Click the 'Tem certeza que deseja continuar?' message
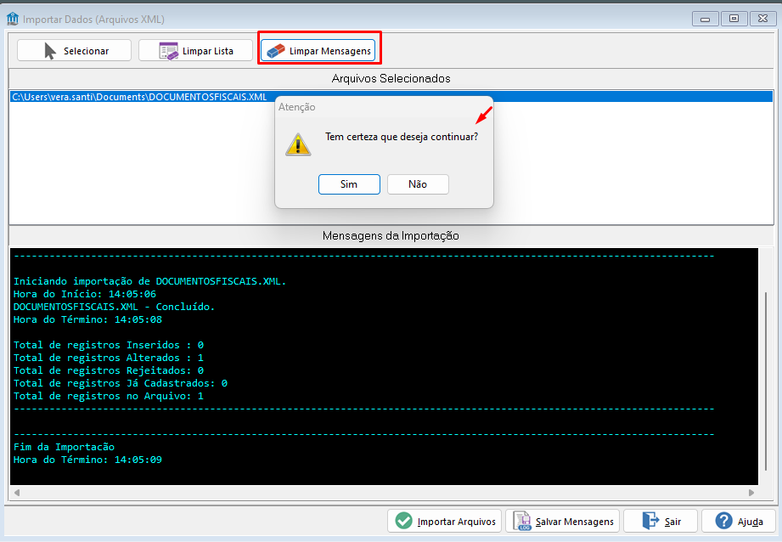Image resolution: width=782 pixels, height=542 pixels. (x=402, y=137)
